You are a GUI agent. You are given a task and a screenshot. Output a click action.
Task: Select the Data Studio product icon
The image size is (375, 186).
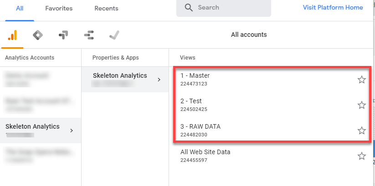pos(89,35)
